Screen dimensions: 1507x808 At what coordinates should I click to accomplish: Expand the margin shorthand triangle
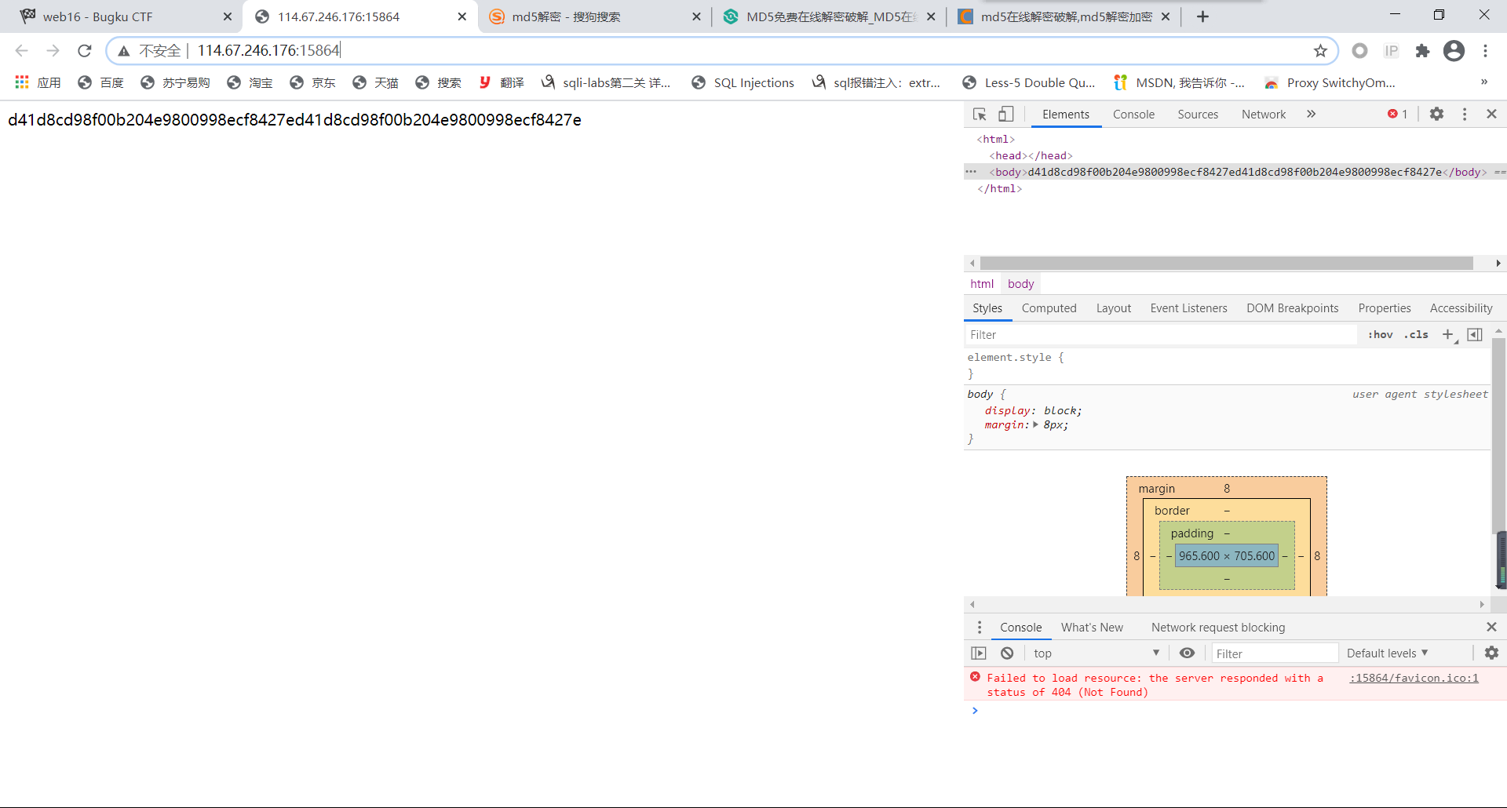[1036, 425]
